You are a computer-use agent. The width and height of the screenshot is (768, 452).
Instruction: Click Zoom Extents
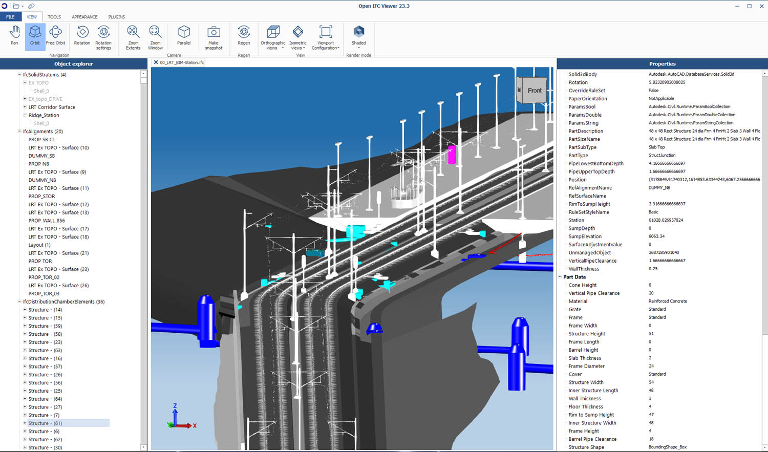(133, 37)
